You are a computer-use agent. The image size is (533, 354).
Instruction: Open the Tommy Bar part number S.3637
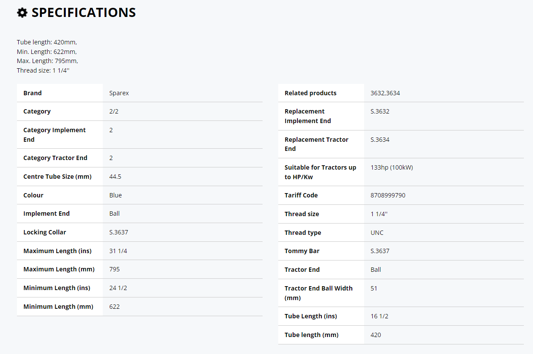(380, 251)
